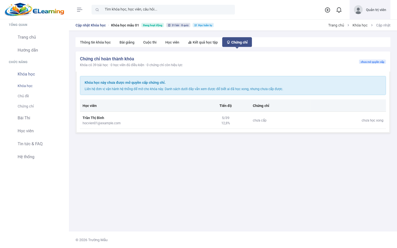Image resolution: width=397 pixels, height=248 pixels.
Task: Toggle the sidebar with the hamburger icon
Action: click(80, 10)
